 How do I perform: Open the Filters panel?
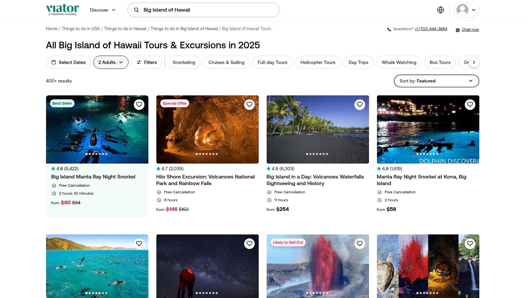point(146,62)
